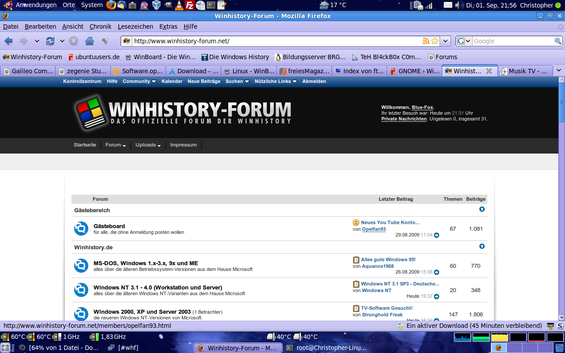Go to latest post arrow for Gästeboard
Screen dimensions: 565x353
(x=437, y=235)
